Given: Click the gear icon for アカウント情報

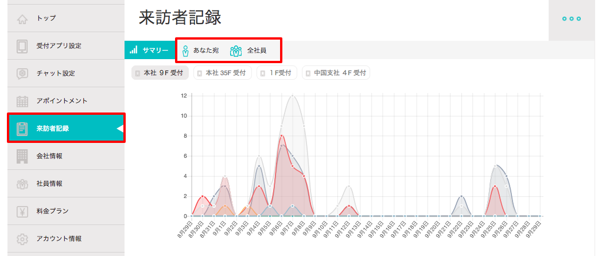Looking at the screenshot, I should pos(22,239).
